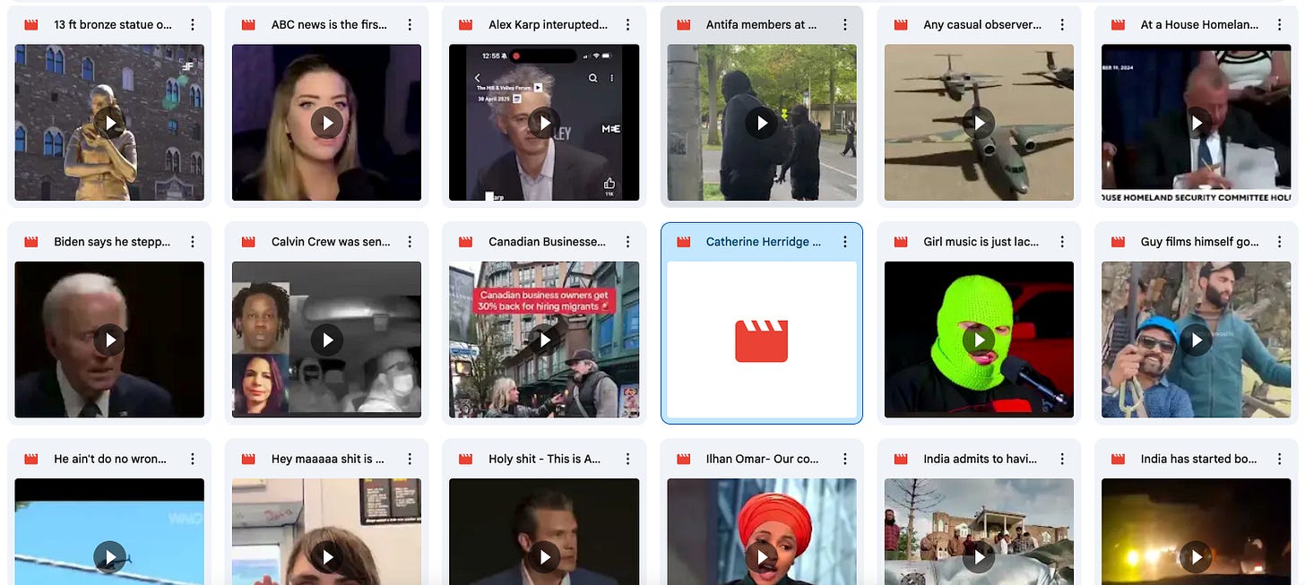1305x585 pixels.
Task: Open thumbnail under "He ain't do no wron..."
Action: [109, 531]
